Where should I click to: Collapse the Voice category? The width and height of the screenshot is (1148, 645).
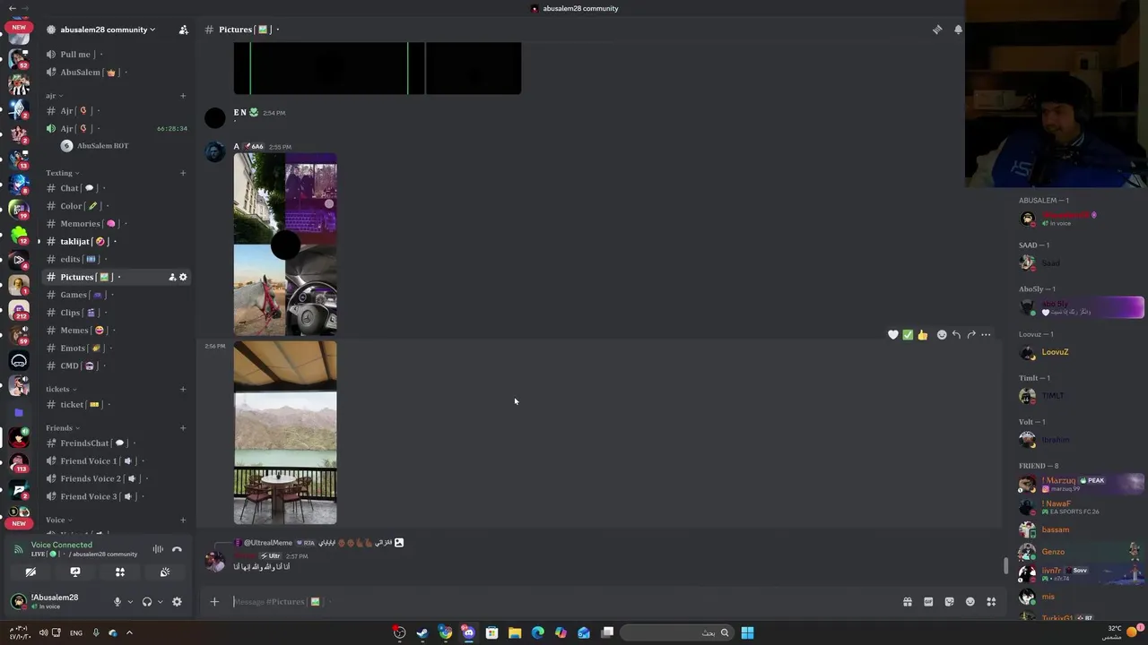tap(59, 520)
